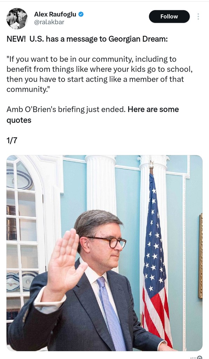Open the @ralakbar handle link

[49, 22]
